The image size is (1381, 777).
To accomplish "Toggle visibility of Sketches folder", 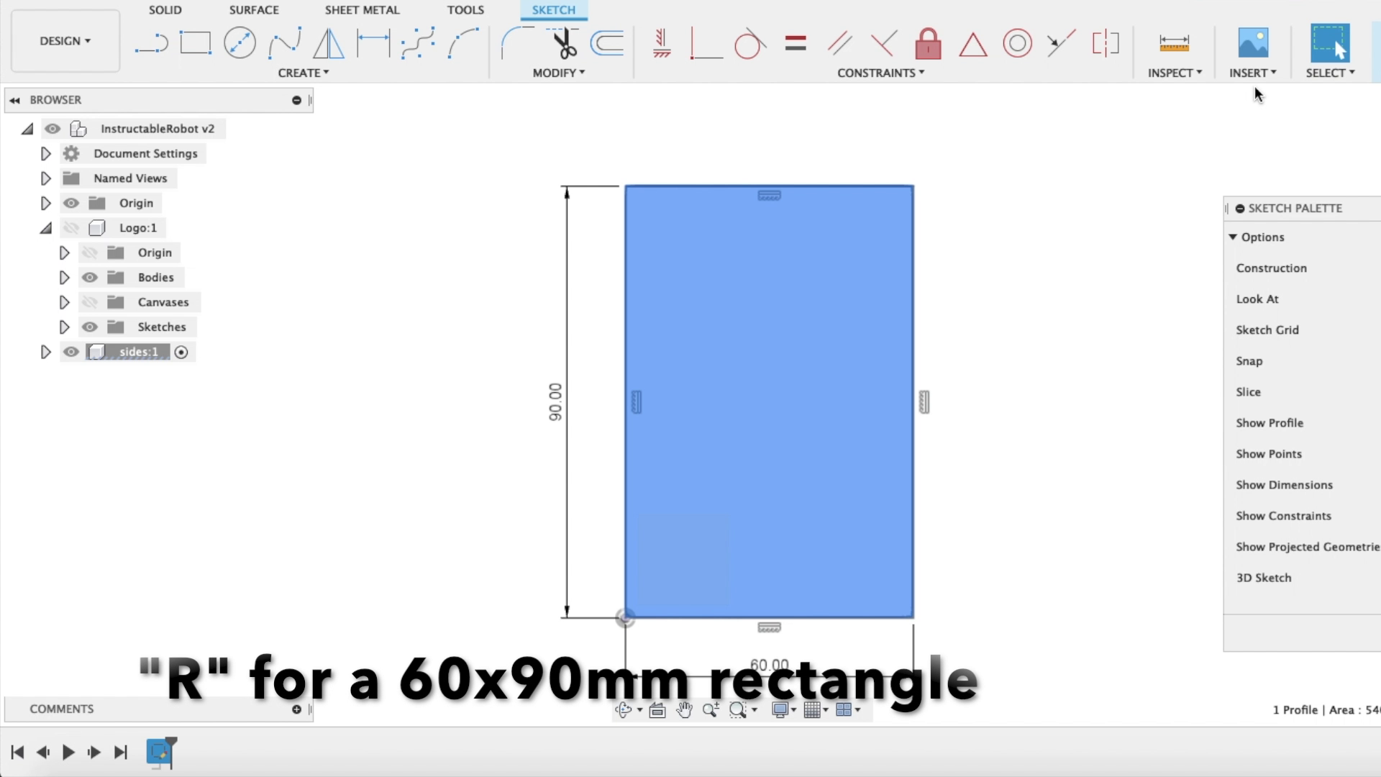I will coord(89,327).
